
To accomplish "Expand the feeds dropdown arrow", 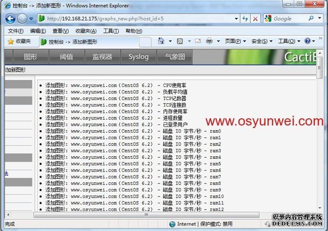I will click(189, 41).
